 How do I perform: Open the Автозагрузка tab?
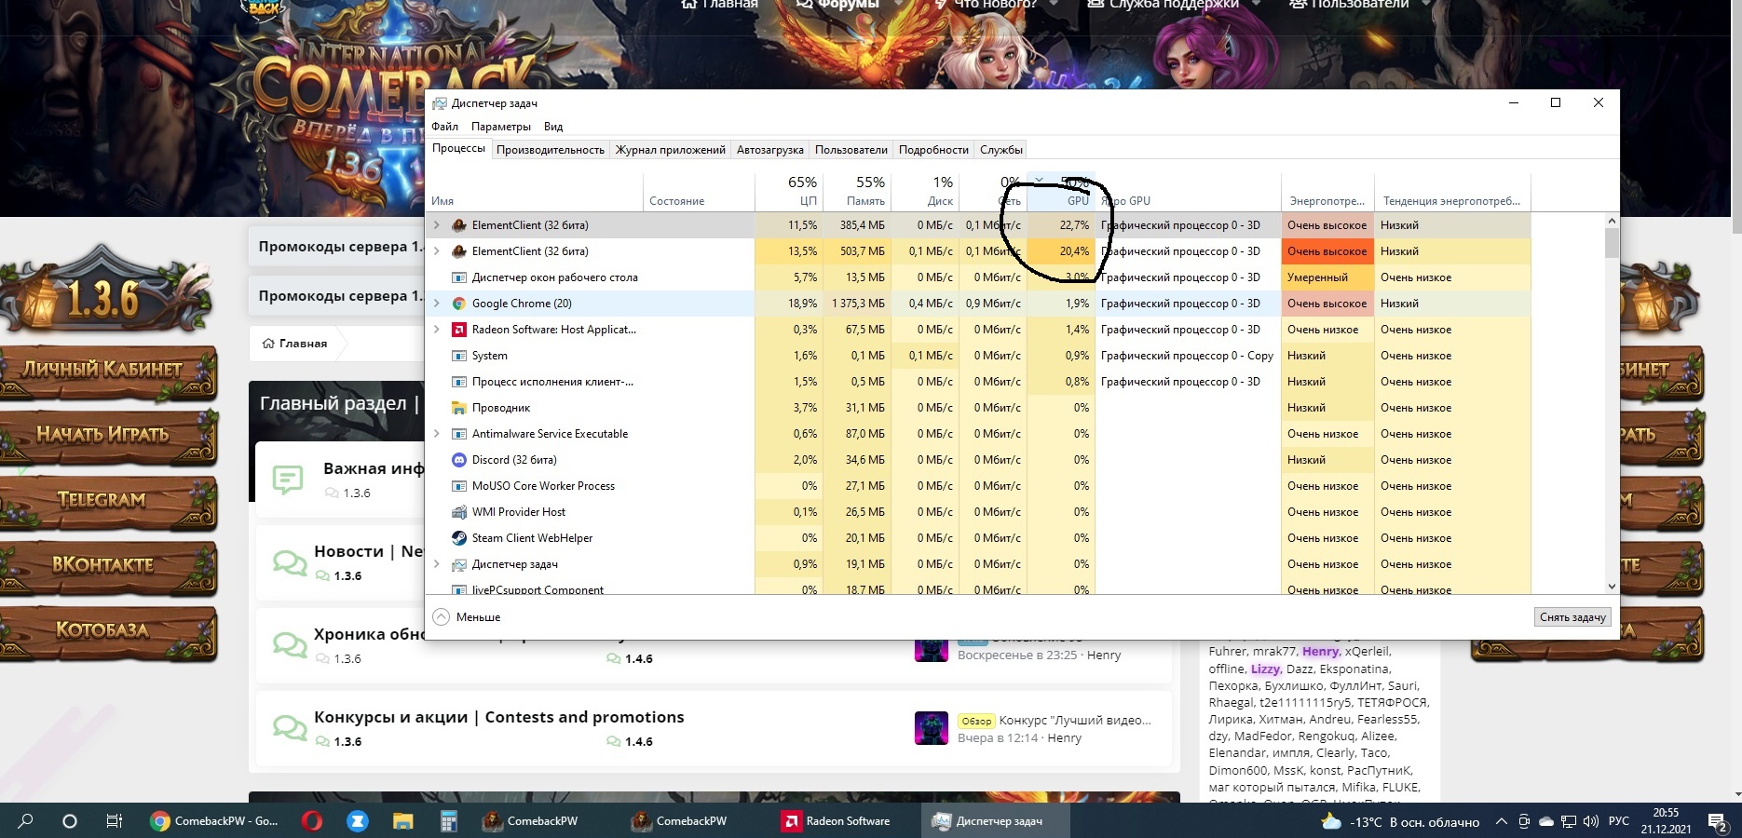769,150
